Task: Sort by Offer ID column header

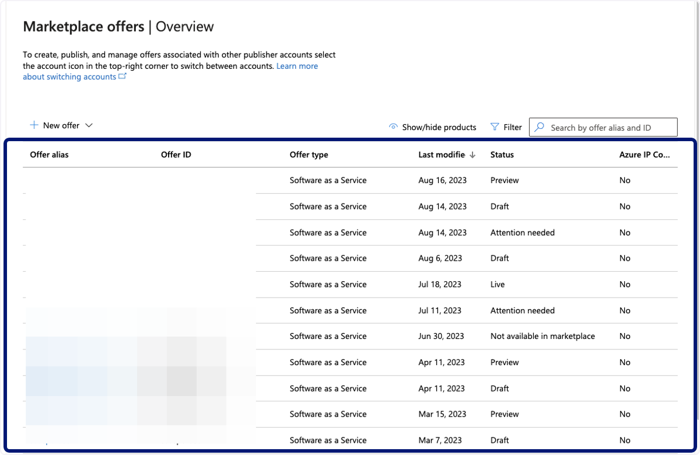Action: tap(176, 155)
